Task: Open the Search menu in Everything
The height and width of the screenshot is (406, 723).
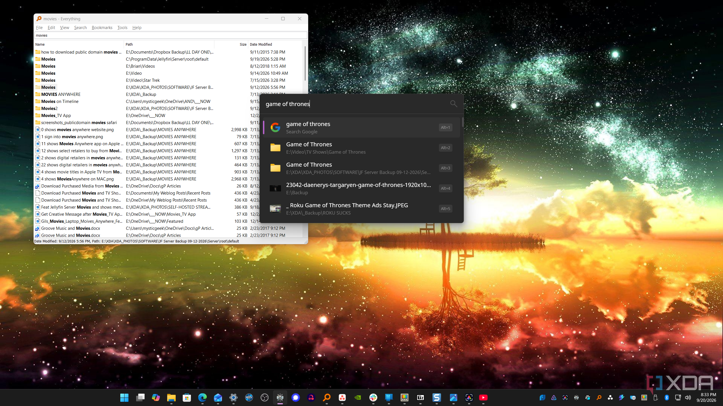Action: pyautogui.click(x=80, y=27)
